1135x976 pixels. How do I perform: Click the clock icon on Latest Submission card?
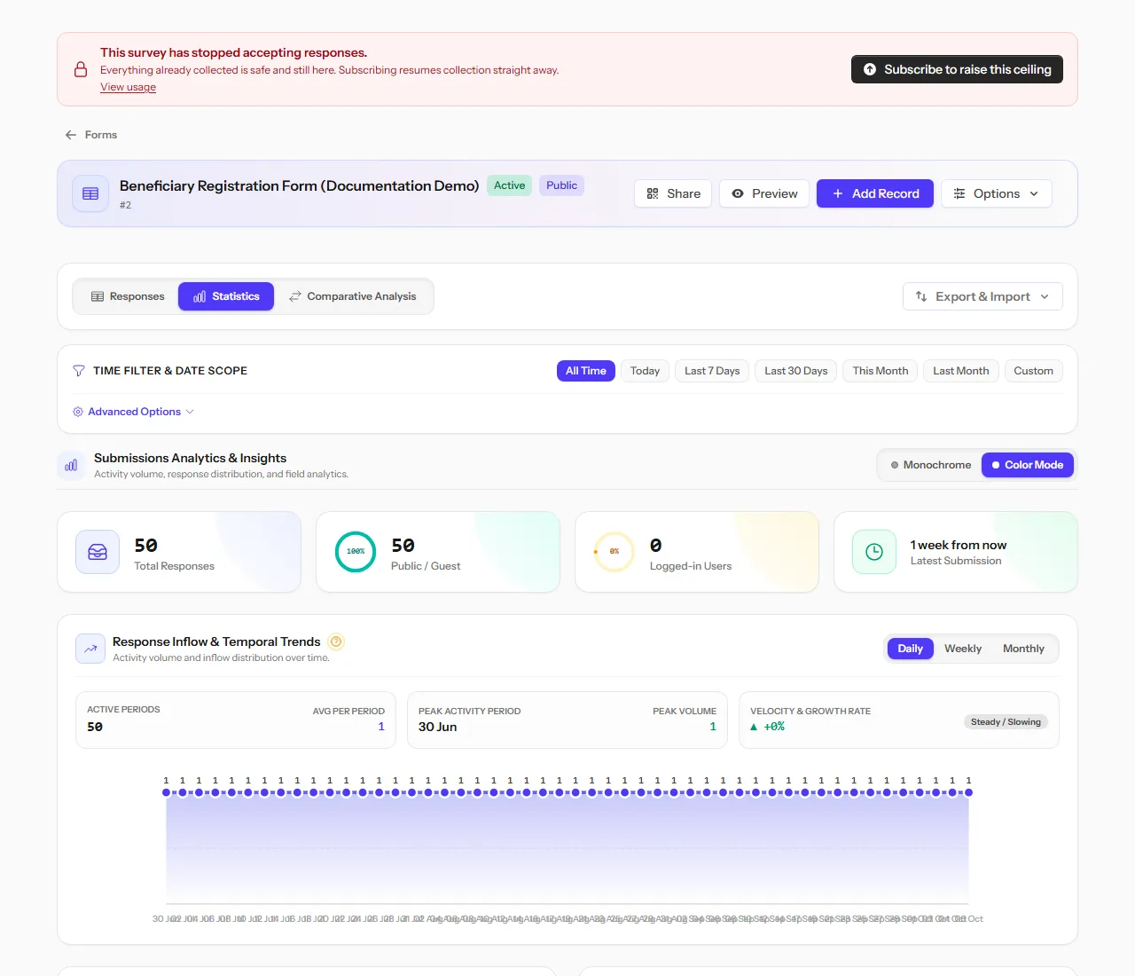pyautogui.click(x=874, y=552)
